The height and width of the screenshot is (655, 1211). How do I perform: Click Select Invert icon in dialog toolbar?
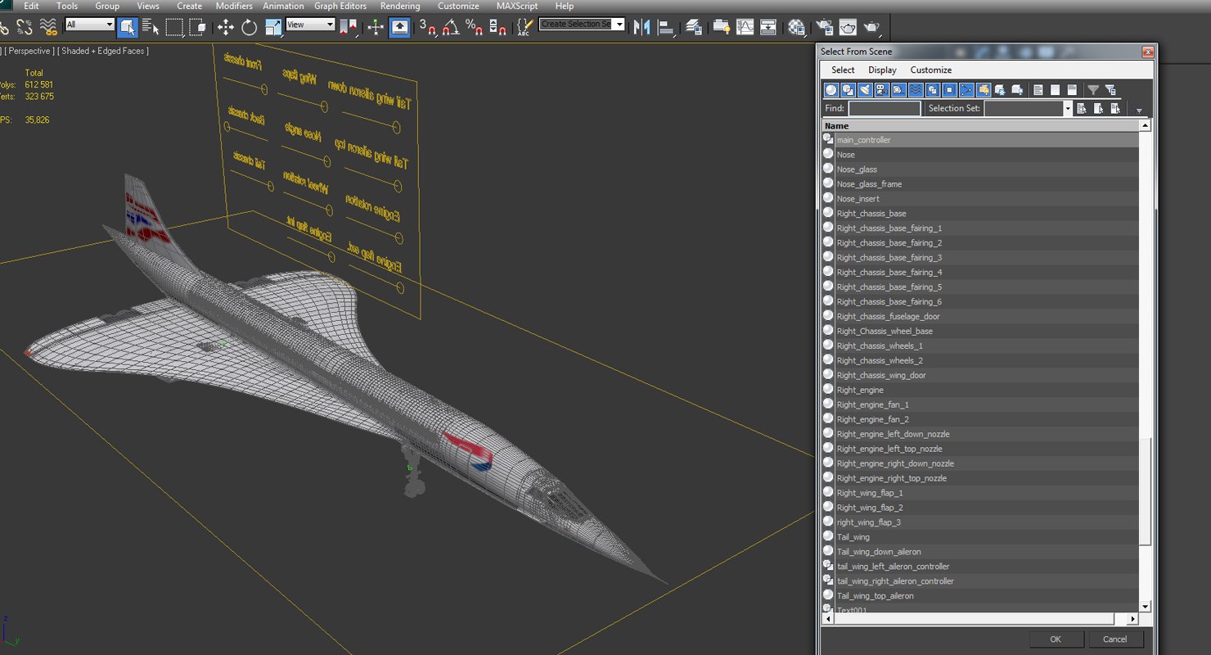(x=1072, y=90)
